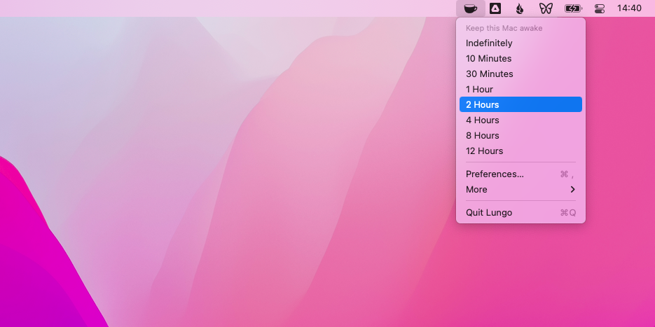Expand the More submenu arrow
The image size is (655, 327).
573,190
